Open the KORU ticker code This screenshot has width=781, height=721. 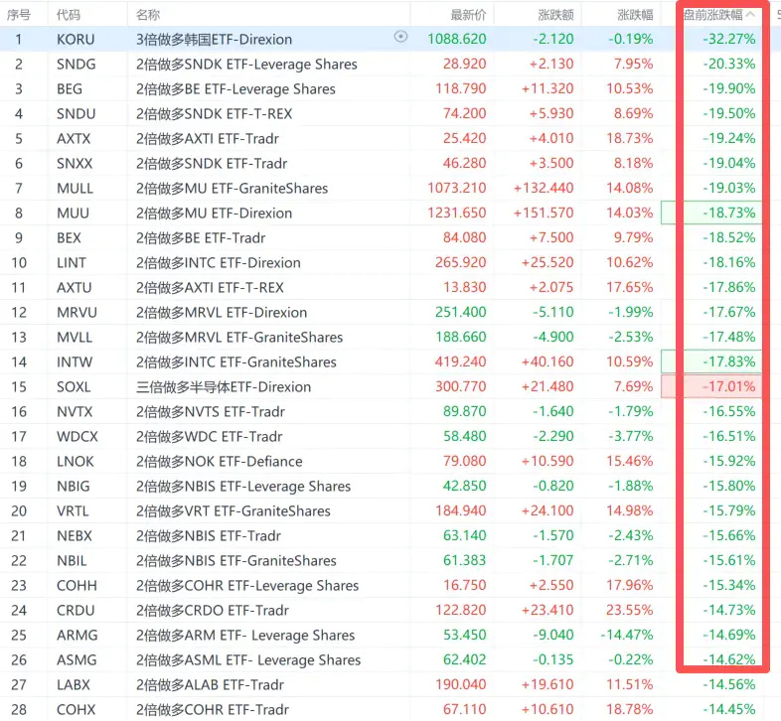[x=76, y=39]
